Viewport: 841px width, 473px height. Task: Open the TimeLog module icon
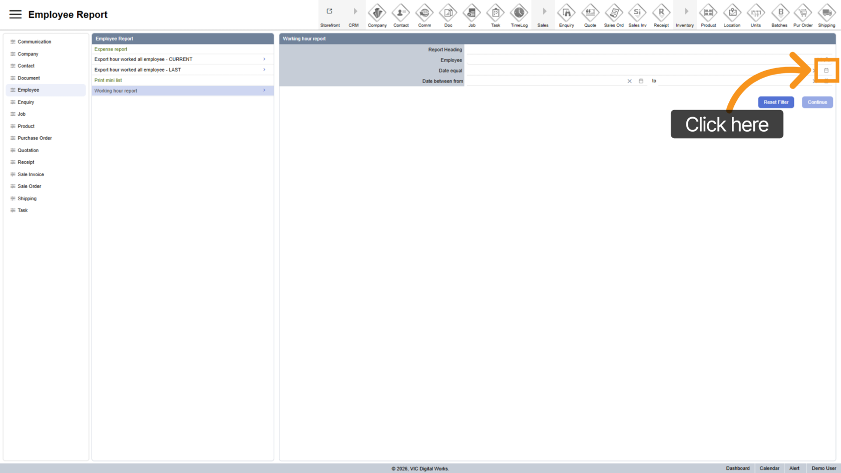click(x=519, y=15)
